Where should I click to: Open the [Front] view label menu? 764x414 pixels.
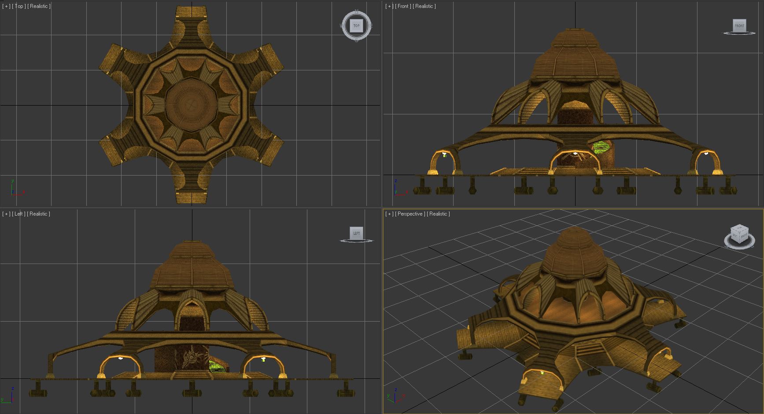click(x=403, y=6)
